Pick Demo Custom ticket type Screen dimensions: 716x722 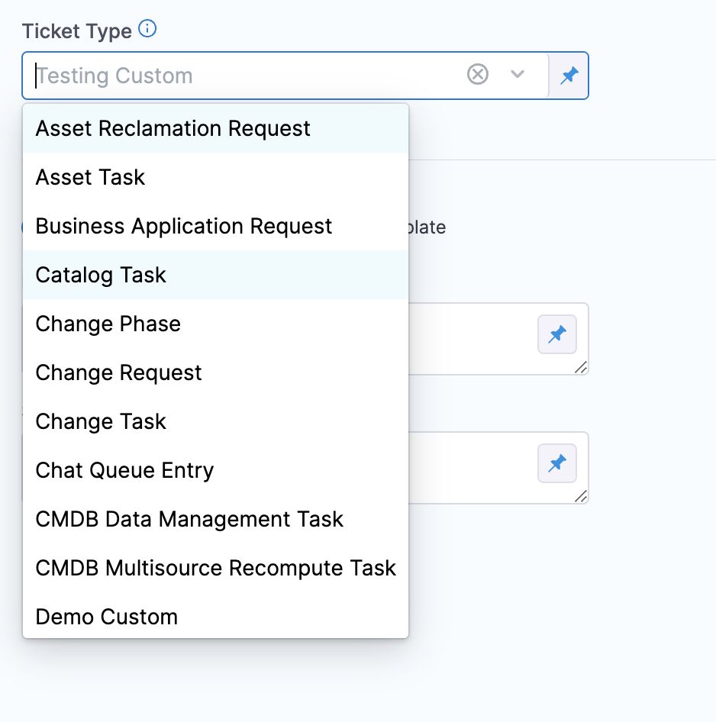tap(107, 617)
